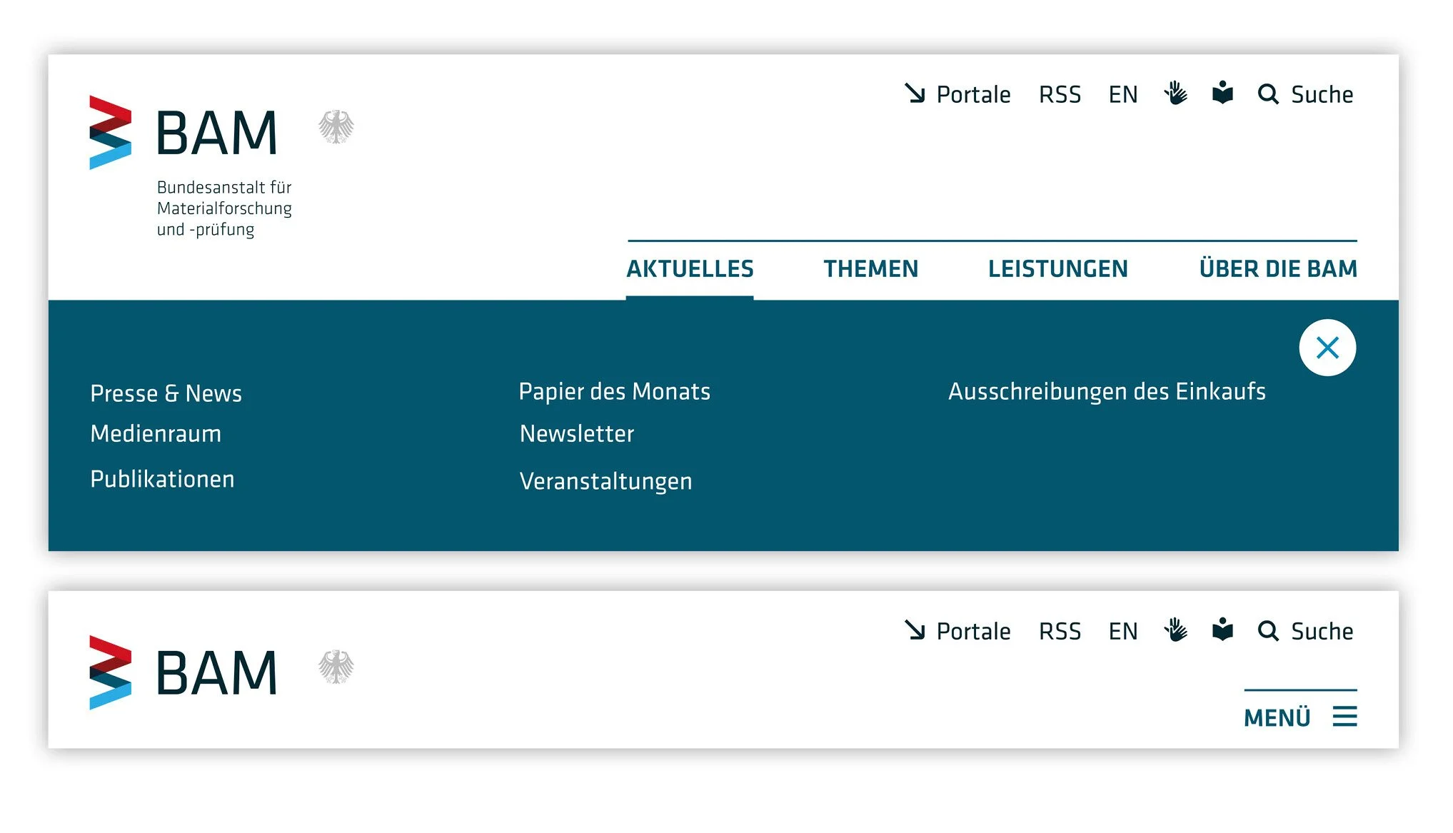Close the expanded Aktuelles menu panel
This screenshot has height=833, width=1453.
pos(1327,348)
